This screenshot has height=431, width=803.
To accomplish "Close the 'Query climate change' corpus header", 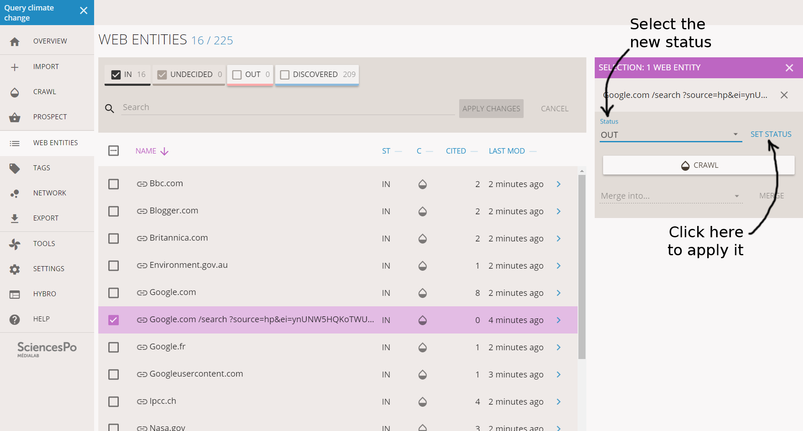I will 84,10.
